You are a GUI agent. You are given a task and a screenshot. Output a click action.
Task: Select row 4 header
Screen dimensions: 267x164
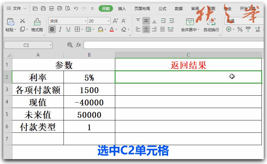click(x=7, y=102)
